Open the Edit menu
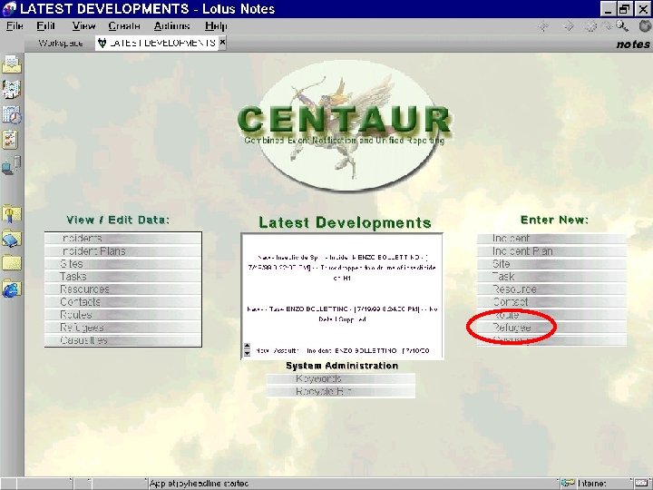 pyautogui.click(x=45, y=25)
